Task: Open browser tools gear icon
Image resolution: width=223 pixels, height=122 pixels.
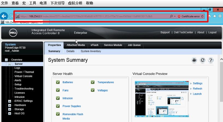Action: [220, 16]
